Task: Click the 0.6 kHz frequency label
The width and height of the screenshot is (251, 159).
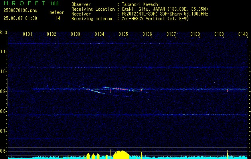Action: pyautogui.click(x=3, y=151)
